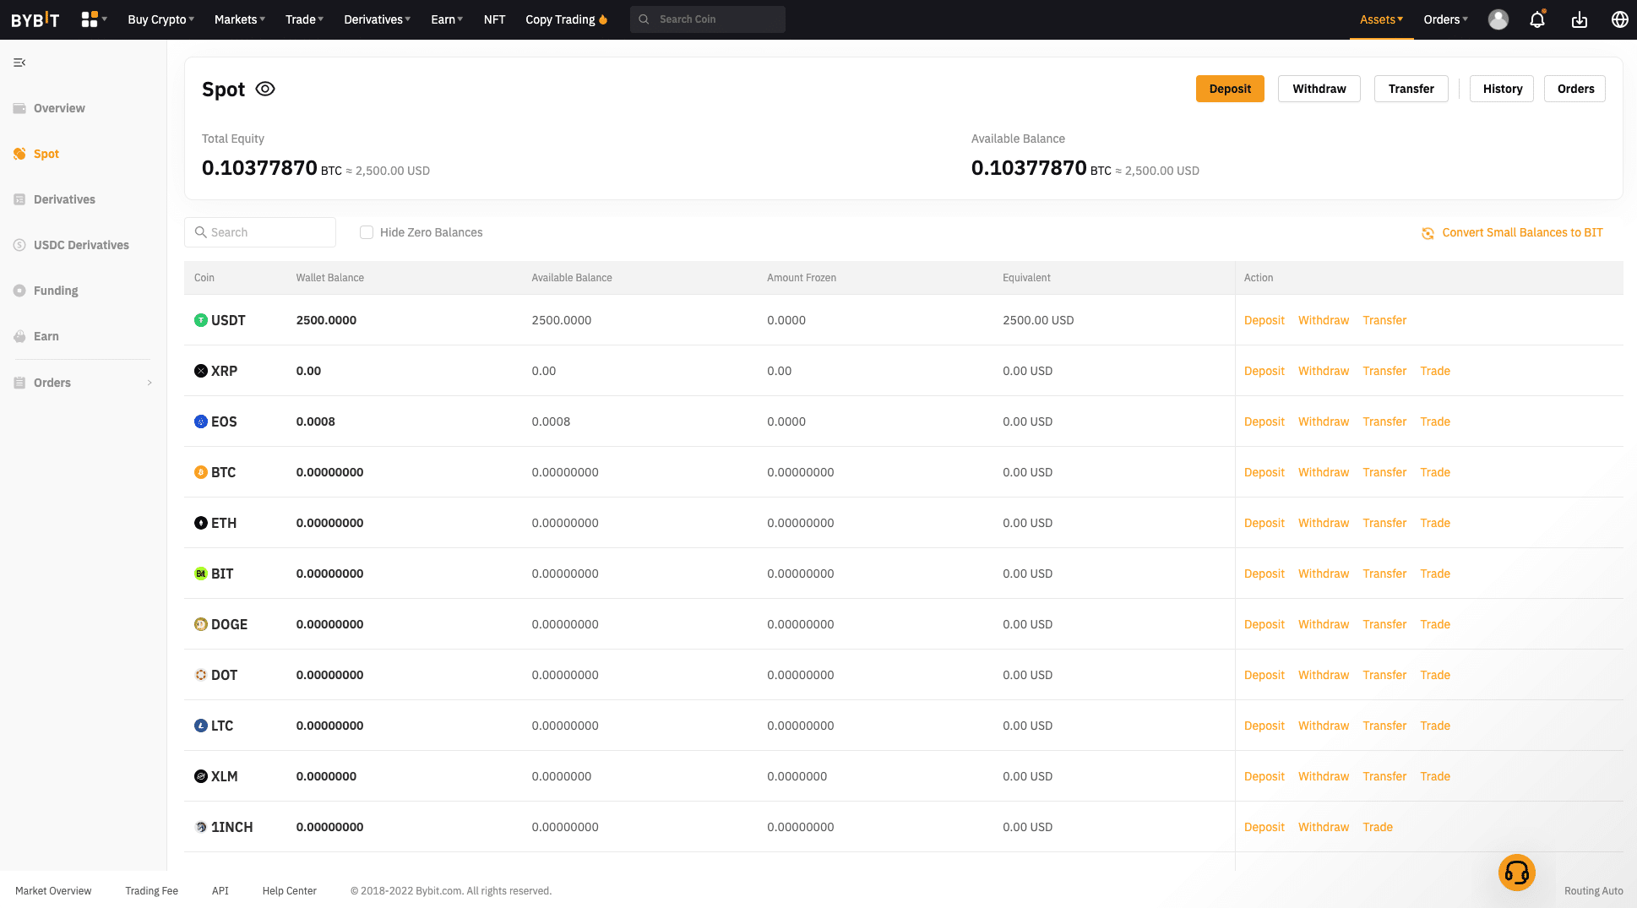Open the Orders button in Spot header

pyautogui.click(x=1575, y=89)
